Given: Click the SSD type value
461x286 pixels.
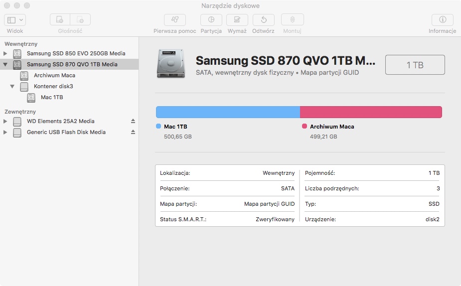Looking at the screenshot, I should point(434,204).
